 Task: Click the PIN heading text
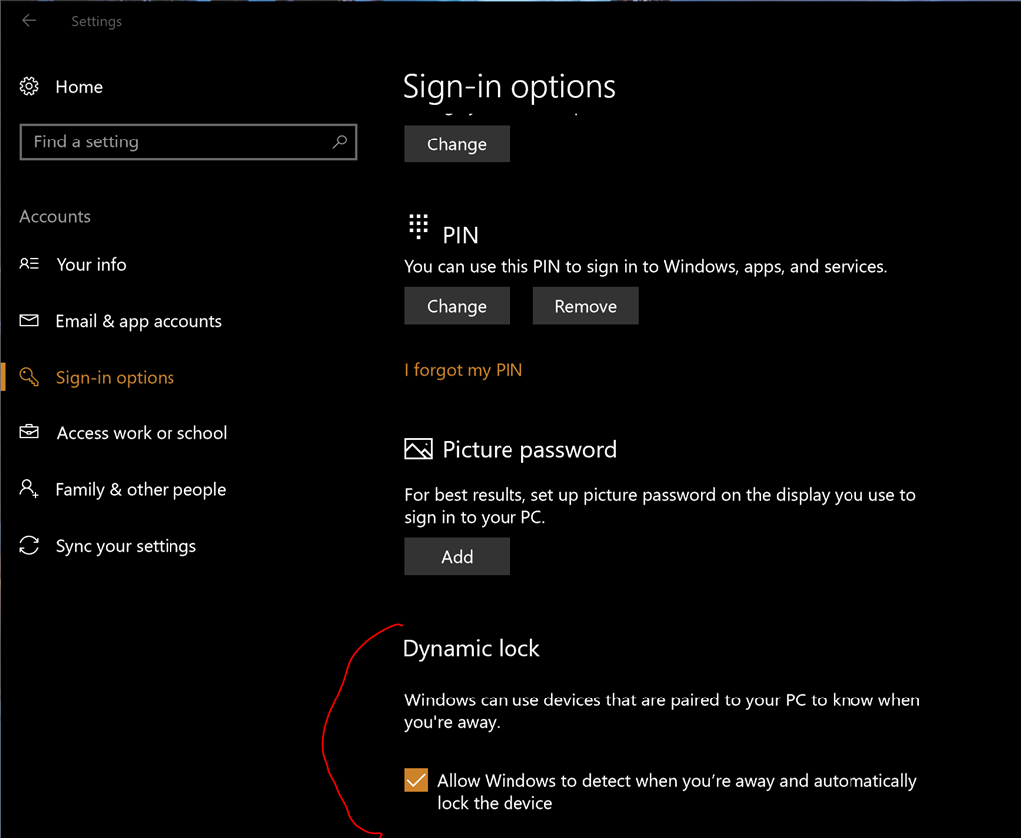pos(461,235)
